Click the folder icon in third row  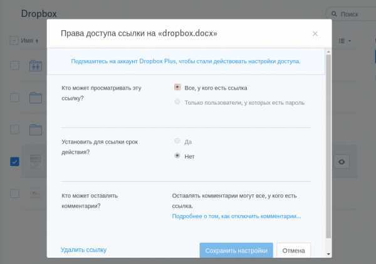click(x=36, y=130)
